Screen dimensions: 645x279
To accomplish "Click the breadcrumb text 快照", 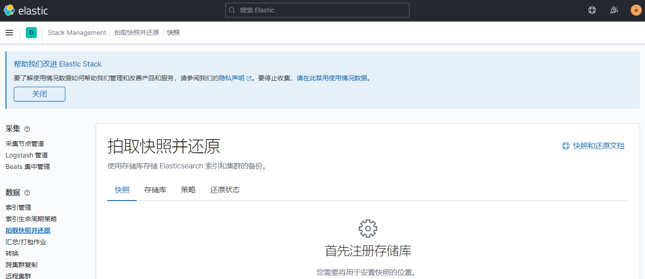I will 173,33.
